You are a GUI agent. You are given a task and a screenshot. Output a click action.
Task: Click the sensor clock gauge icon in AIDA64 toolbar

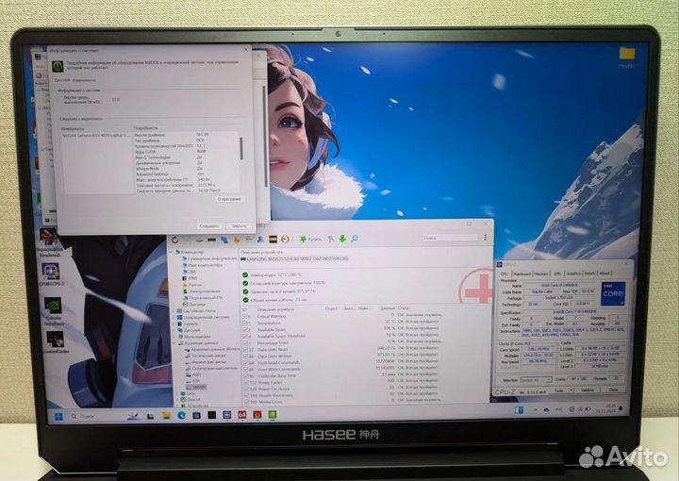coord(285,239)
